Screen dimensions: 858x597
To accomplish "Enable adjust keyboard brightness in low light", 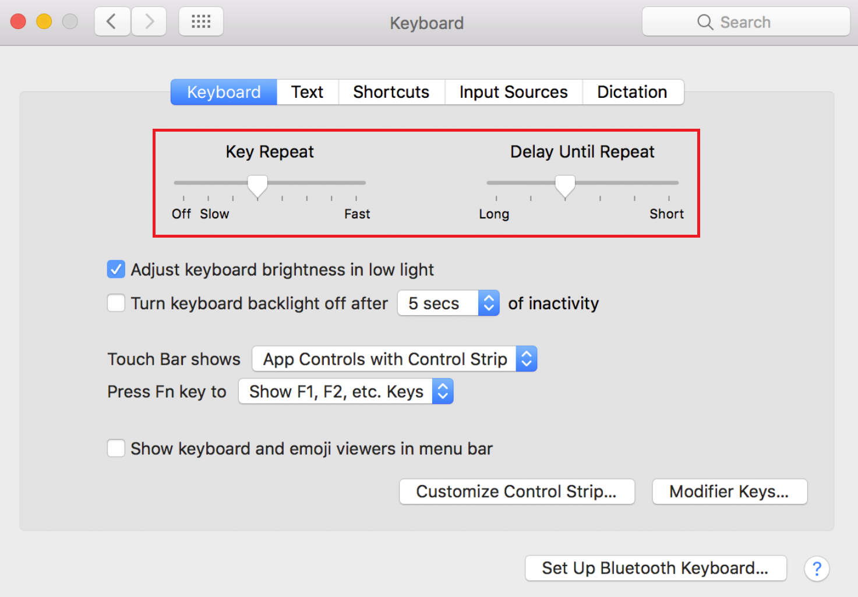I will pyautogui.click(x=116, y=269).
